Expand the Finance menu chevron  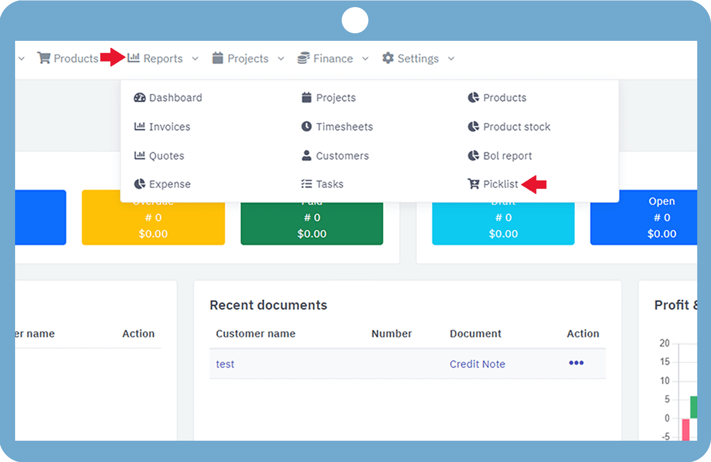(x=365, y=59)
